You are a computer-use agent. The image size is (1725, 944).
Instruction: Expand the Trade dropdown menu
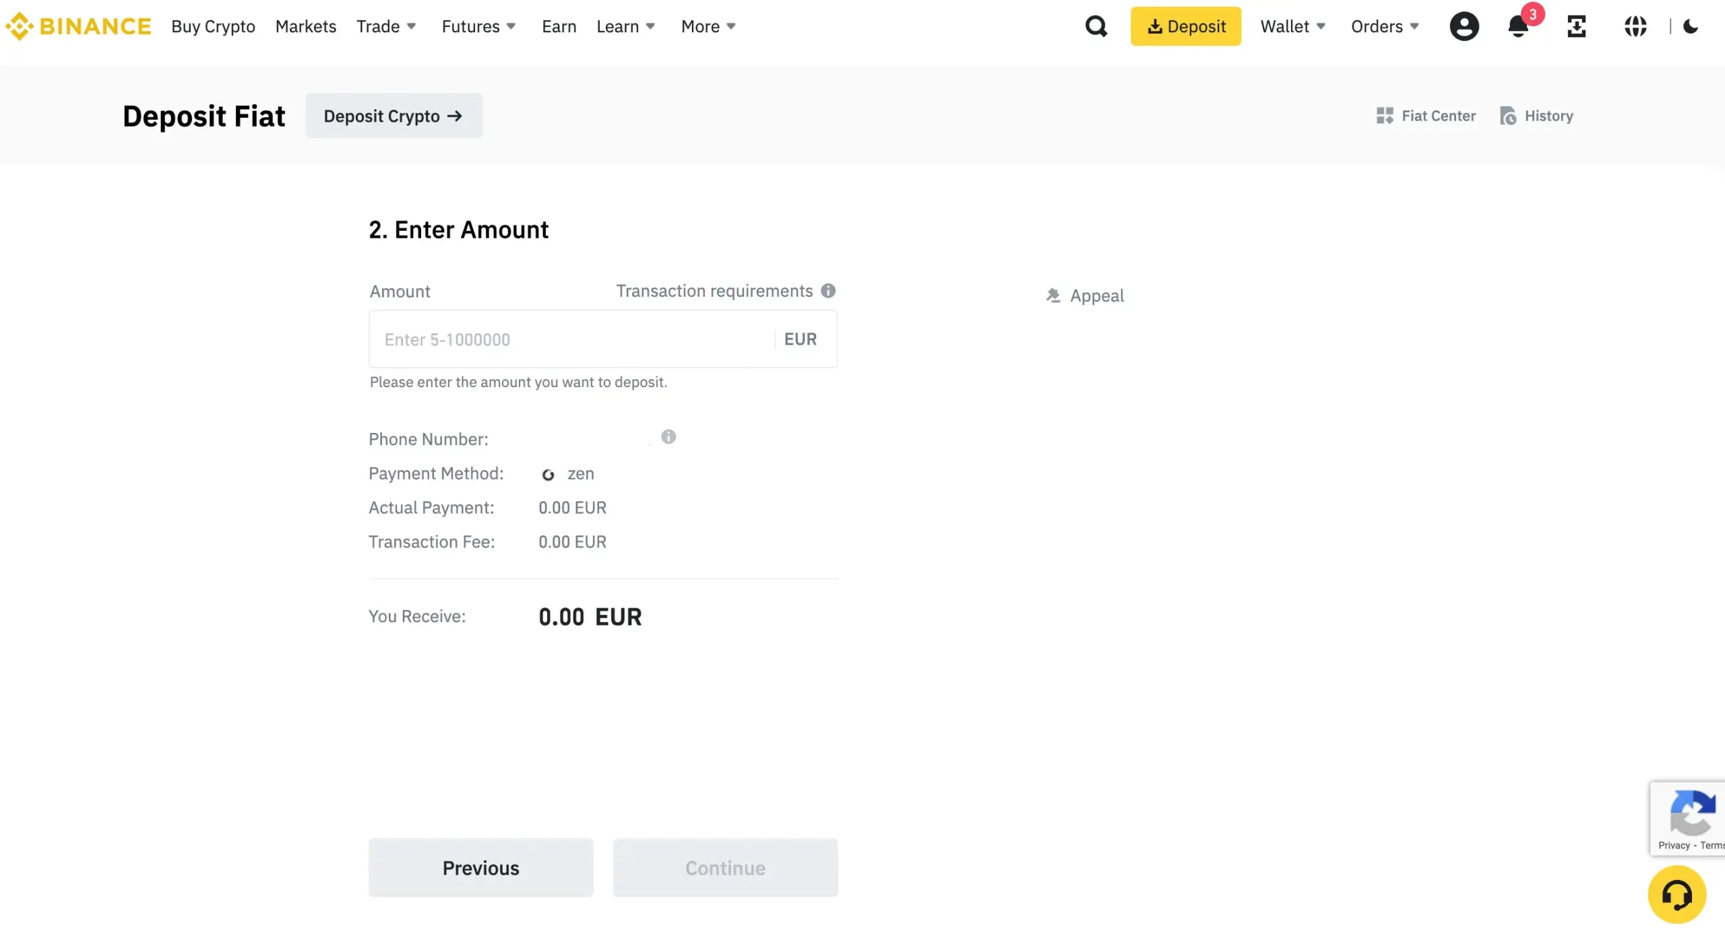coord(385,26)
